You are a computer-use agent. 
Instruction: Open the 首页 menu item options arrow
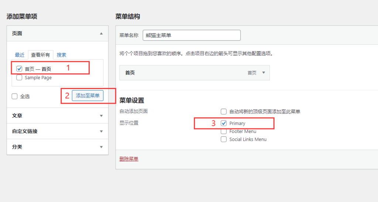pyautogui.click(x=264, y=72)
